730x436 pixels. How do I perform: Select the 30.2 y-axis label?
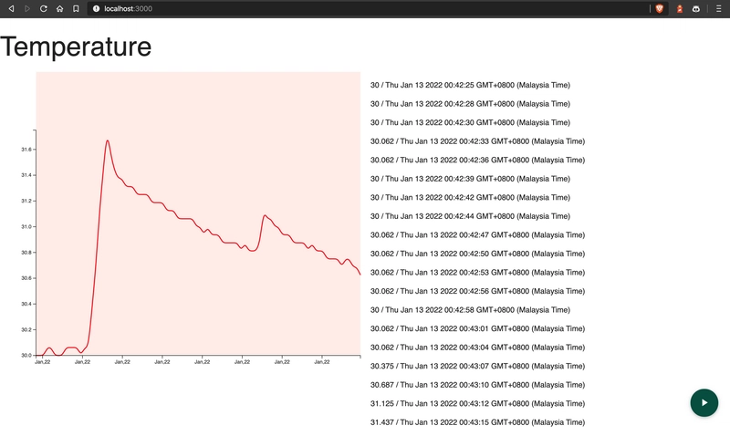pos(26,329)
